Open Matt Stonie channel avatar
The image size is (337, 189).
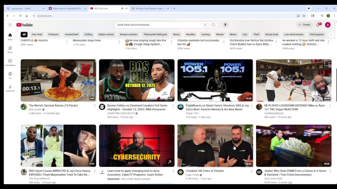(x=24, y=107)
